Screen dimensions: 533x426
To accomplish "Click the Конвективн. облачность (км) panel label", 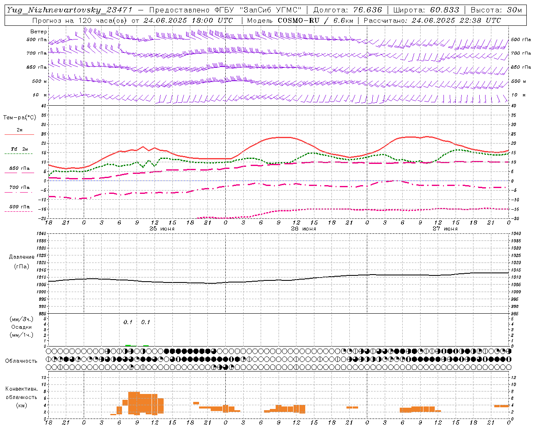I will click(x=22, y=397).
